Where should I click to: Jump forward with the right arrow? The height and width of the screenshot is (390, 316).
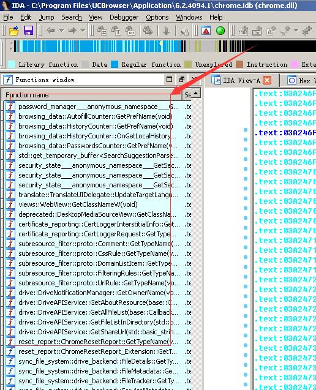pyautogui.click(x=72, y=31)
